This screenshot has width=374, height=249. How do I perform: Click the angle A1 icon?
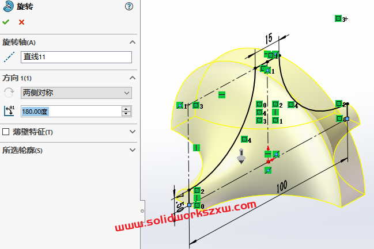pyautogui.click(x=9, y=111)
